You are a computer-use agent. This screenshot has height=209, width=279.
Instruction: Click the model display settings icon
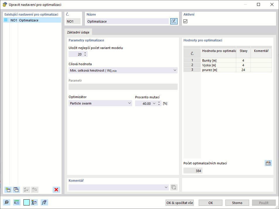[34, 203]
